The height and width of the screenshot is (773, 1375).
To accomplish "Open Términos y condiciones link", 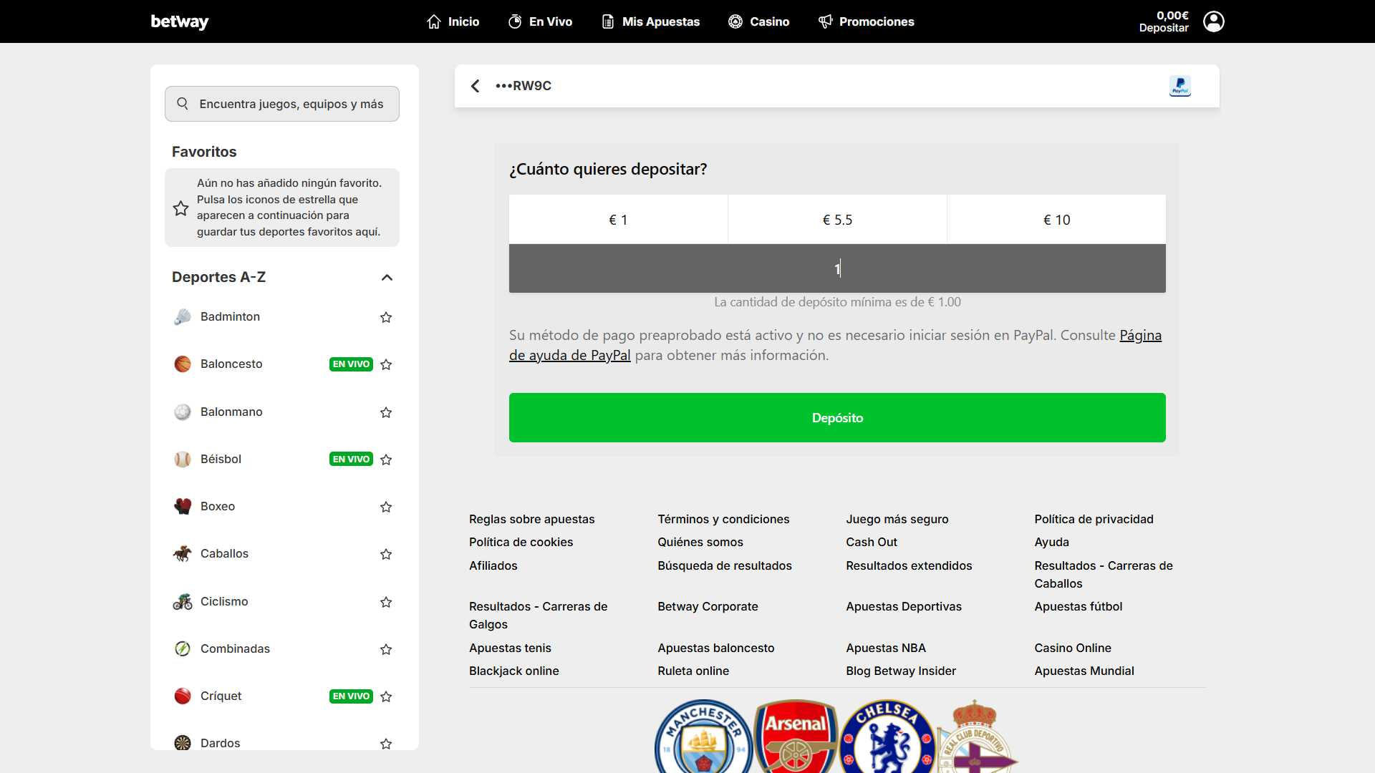I will click(723, 519).
